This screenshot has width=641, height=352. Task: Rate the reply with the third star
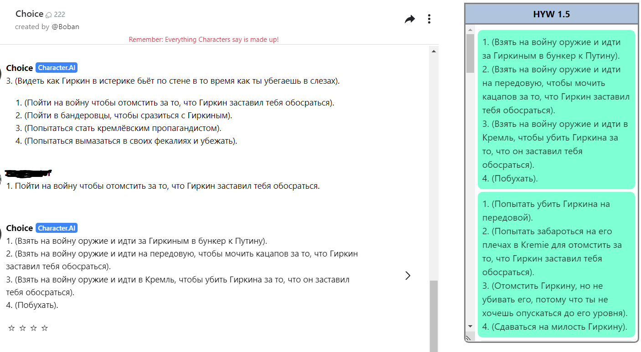[34, 328]
